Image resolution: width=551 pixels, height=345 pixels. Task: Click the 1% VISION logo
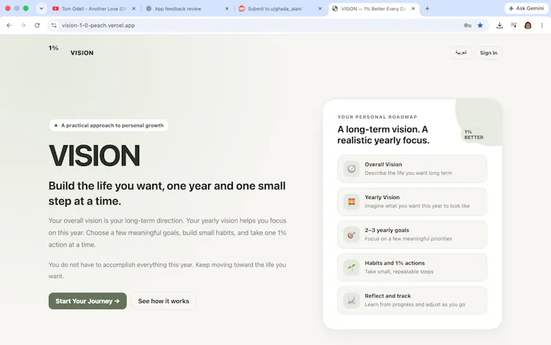click(71, 50)
